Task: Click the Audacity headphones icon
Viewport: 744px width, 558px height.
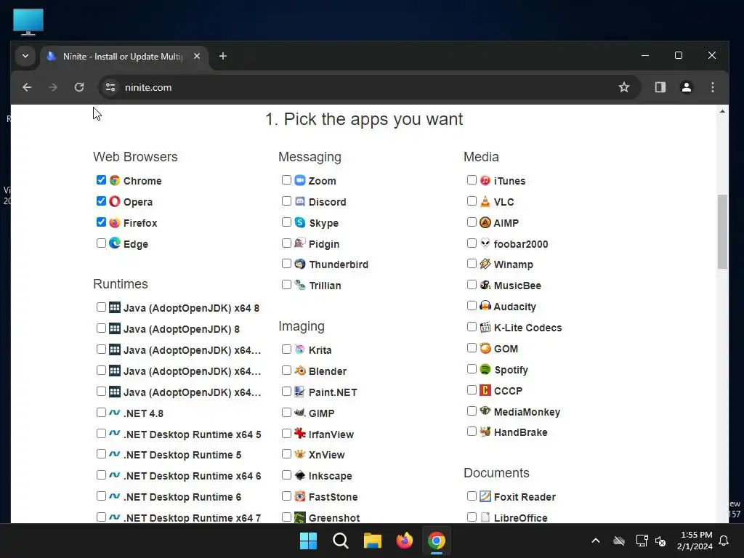Action: 485,306
